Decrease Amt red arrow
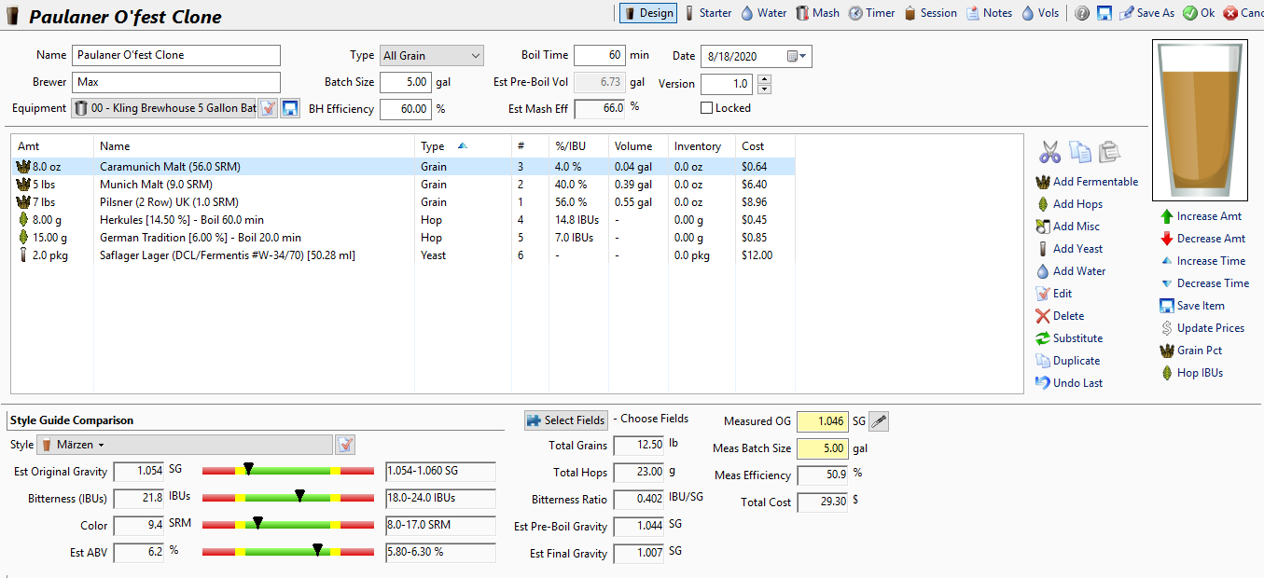Image resolution: width=1264 pixels, height=578 pixels. coord(1166,239)
